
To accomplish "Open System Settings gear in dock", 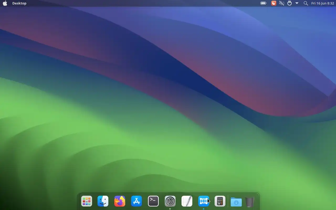I will pyautogui.click(x=170, y=201).
